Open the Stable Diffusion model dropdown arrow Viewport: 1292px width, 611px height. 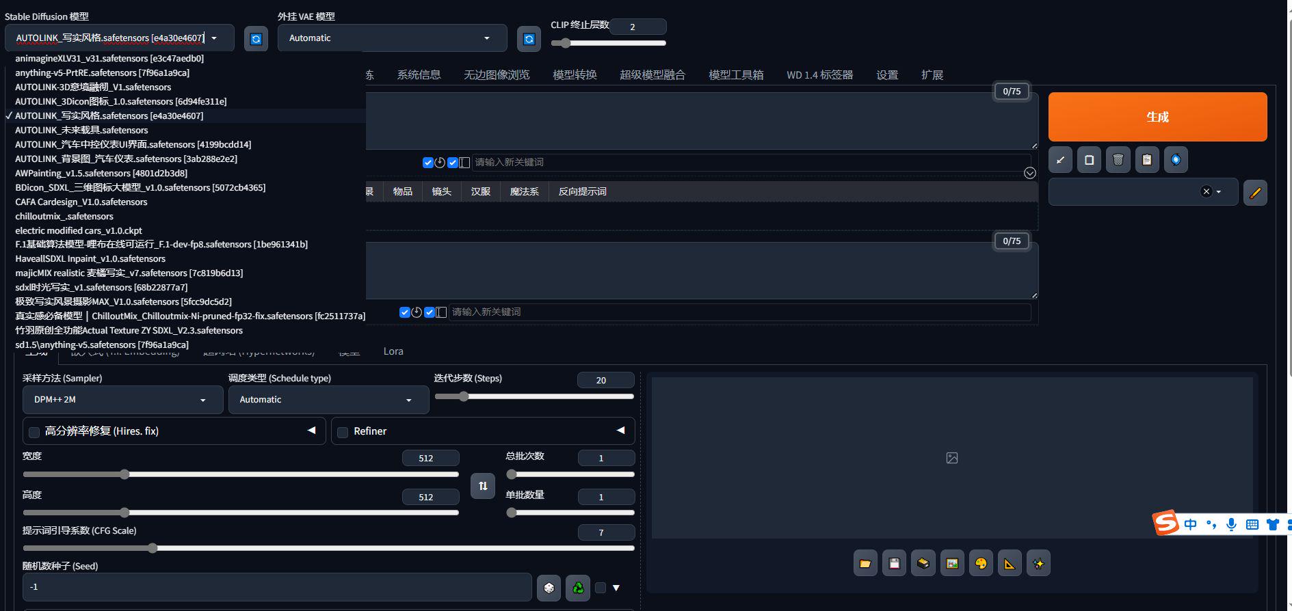(x=214, y=38)
